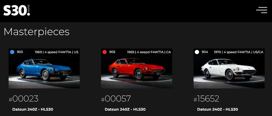Viewport: 272px width, 116px height.
Task: Click the Masterpieces heading
Action: tap(36, 32)
